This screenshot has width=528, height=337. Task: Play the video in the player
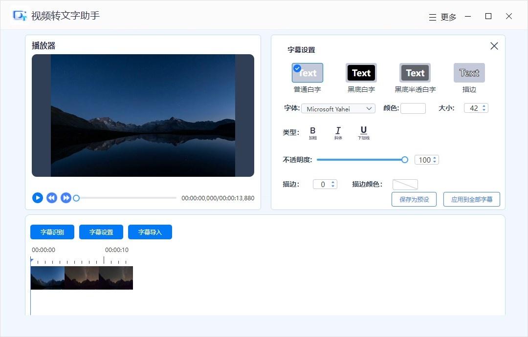37,198
